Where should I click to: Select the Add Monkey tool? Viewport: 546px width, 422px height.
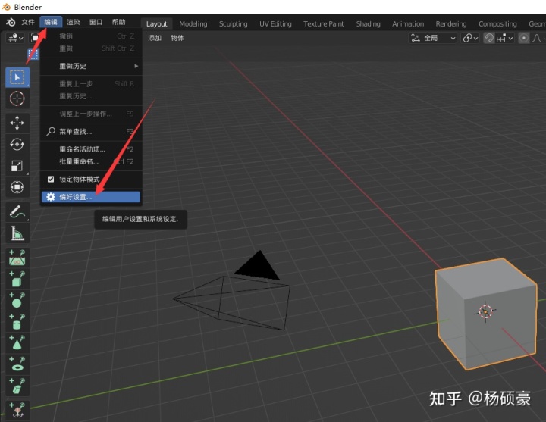(x=17, y=411)
